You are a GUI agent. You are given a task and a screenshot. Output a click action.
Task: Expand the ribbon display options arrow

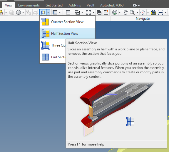point(139,6)
